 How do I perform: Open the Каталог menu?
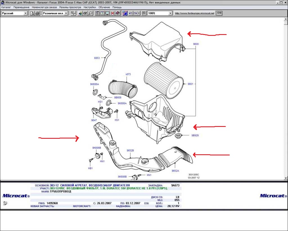coord(6,7)
